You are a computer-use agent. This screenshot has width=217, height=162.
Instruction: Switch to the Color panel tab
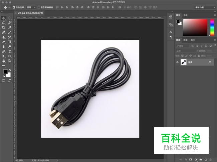pos(178,15)
